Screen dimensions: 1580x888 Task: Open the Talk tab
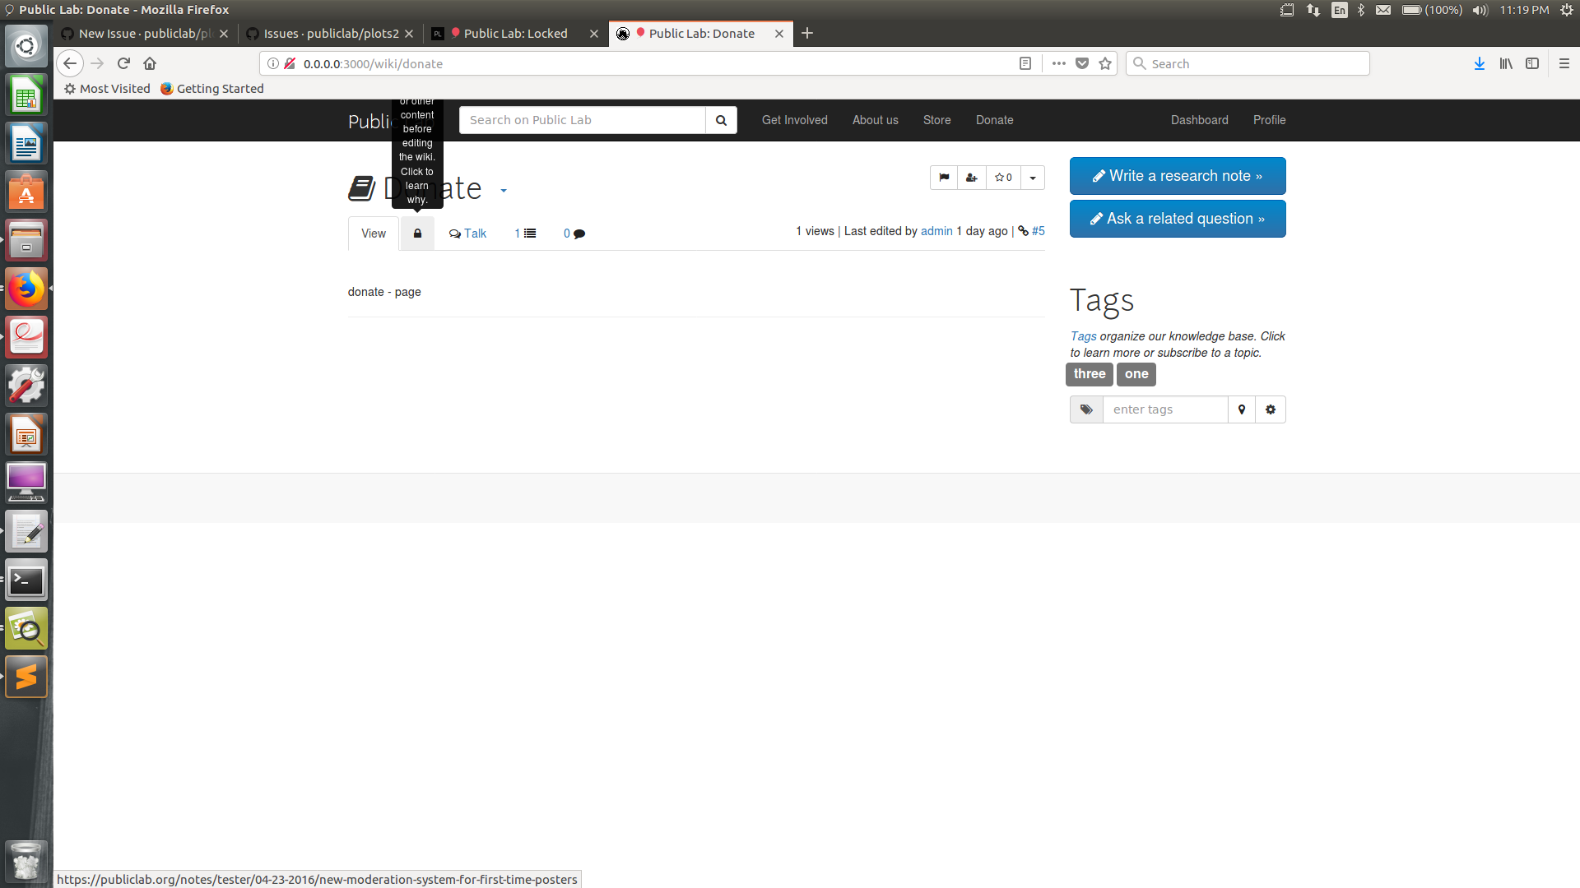(x=467, y=234)
